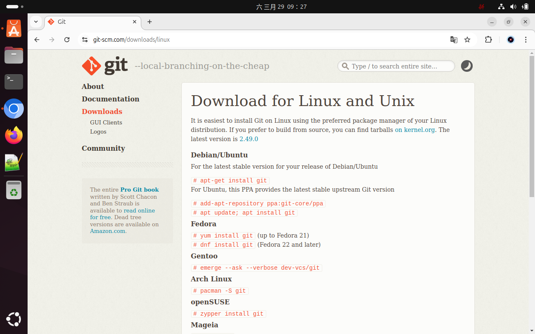Click the battery icon in the system tray
The width and height of the screenshot is (535, 334).
525,7
